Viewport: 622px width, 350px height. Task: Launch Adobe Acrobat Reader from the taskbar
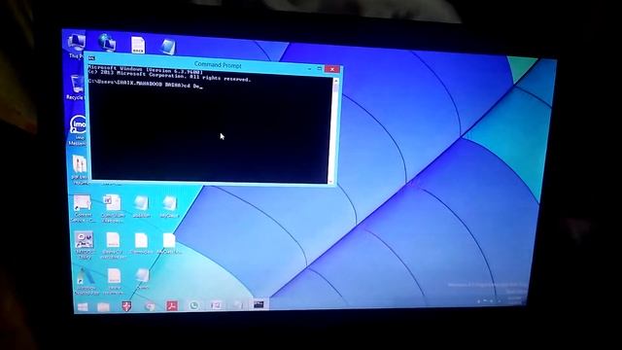172,305
